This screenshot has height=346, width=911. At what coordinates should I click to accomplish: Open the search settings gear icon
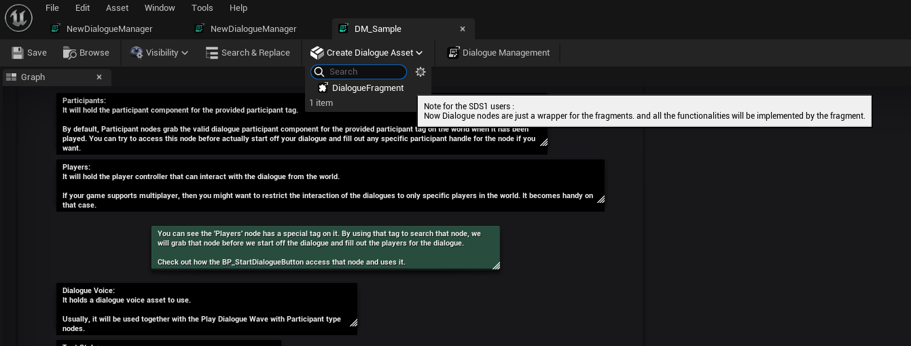click(x=421, y=72)
